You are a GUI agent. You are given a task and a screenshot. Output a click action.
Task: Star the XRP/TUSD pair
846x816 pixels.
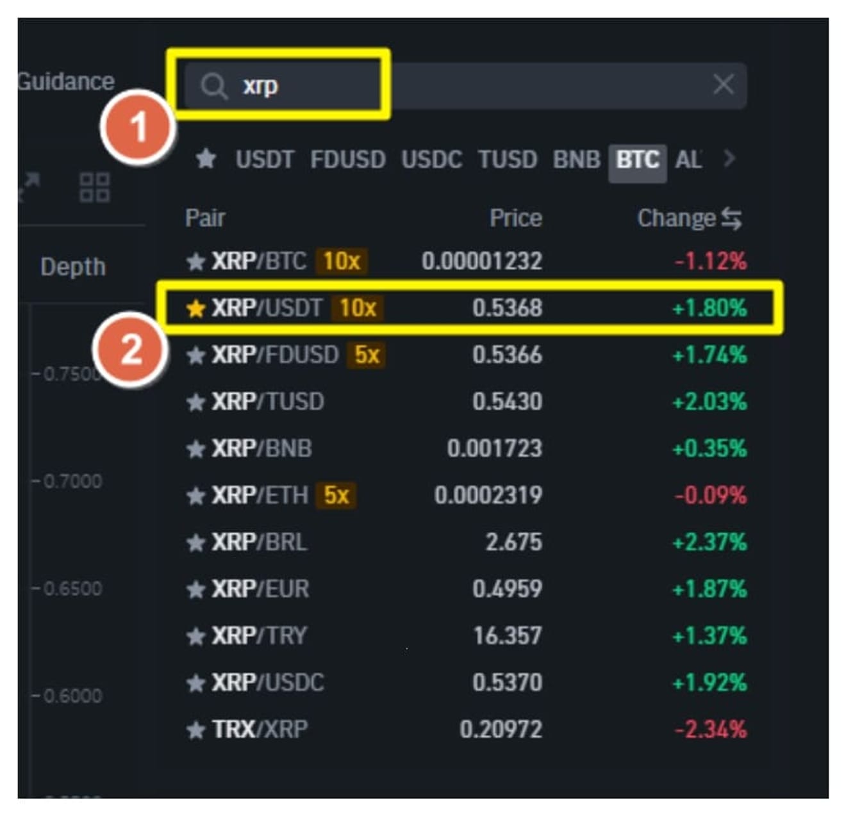195,402
